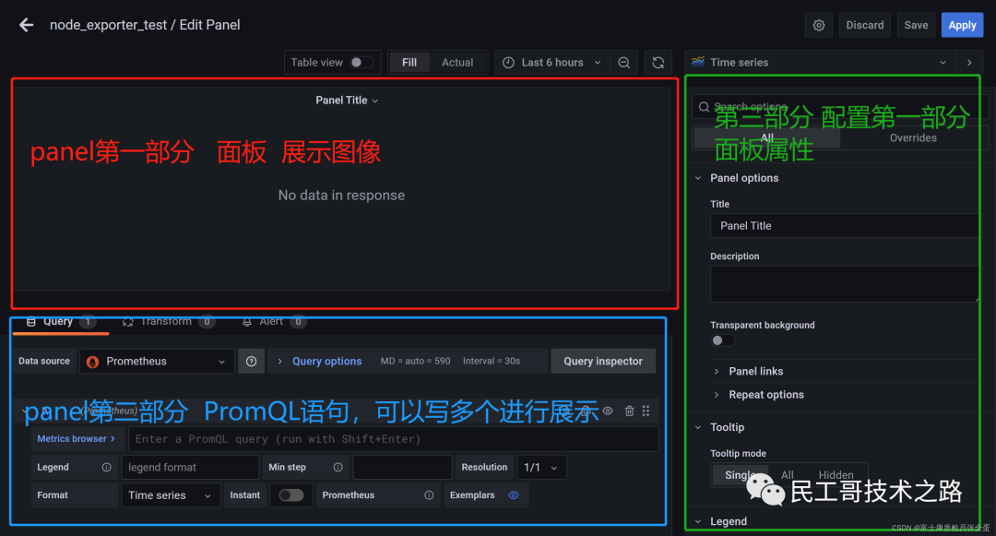The image size is (996, 536).
Task: Click the Apply button
Action: (962, 26)
